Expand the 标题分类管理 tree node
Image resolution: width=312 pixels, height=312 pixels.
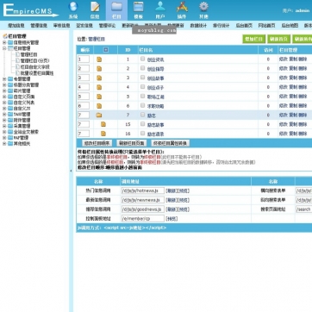click(x=4, y=85)
